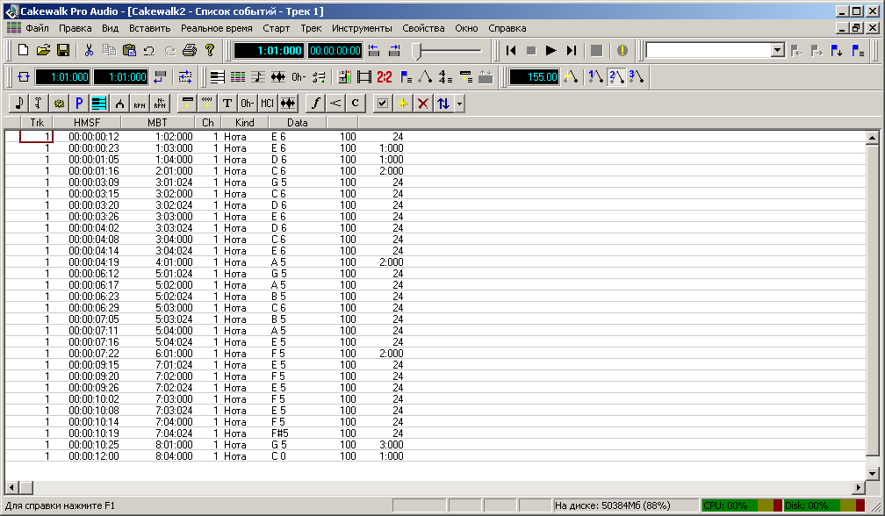Image resolution: width=885 pixels, height=516 pixels.
Task: Click the vertical scrollbar down arrow
Action: point(872,474)
